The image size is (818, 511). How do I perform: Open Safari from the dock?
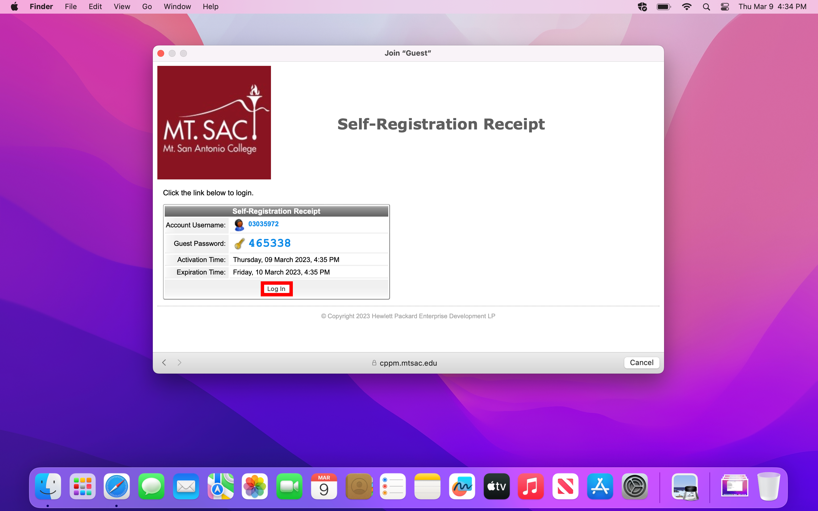tap(117, 486)
